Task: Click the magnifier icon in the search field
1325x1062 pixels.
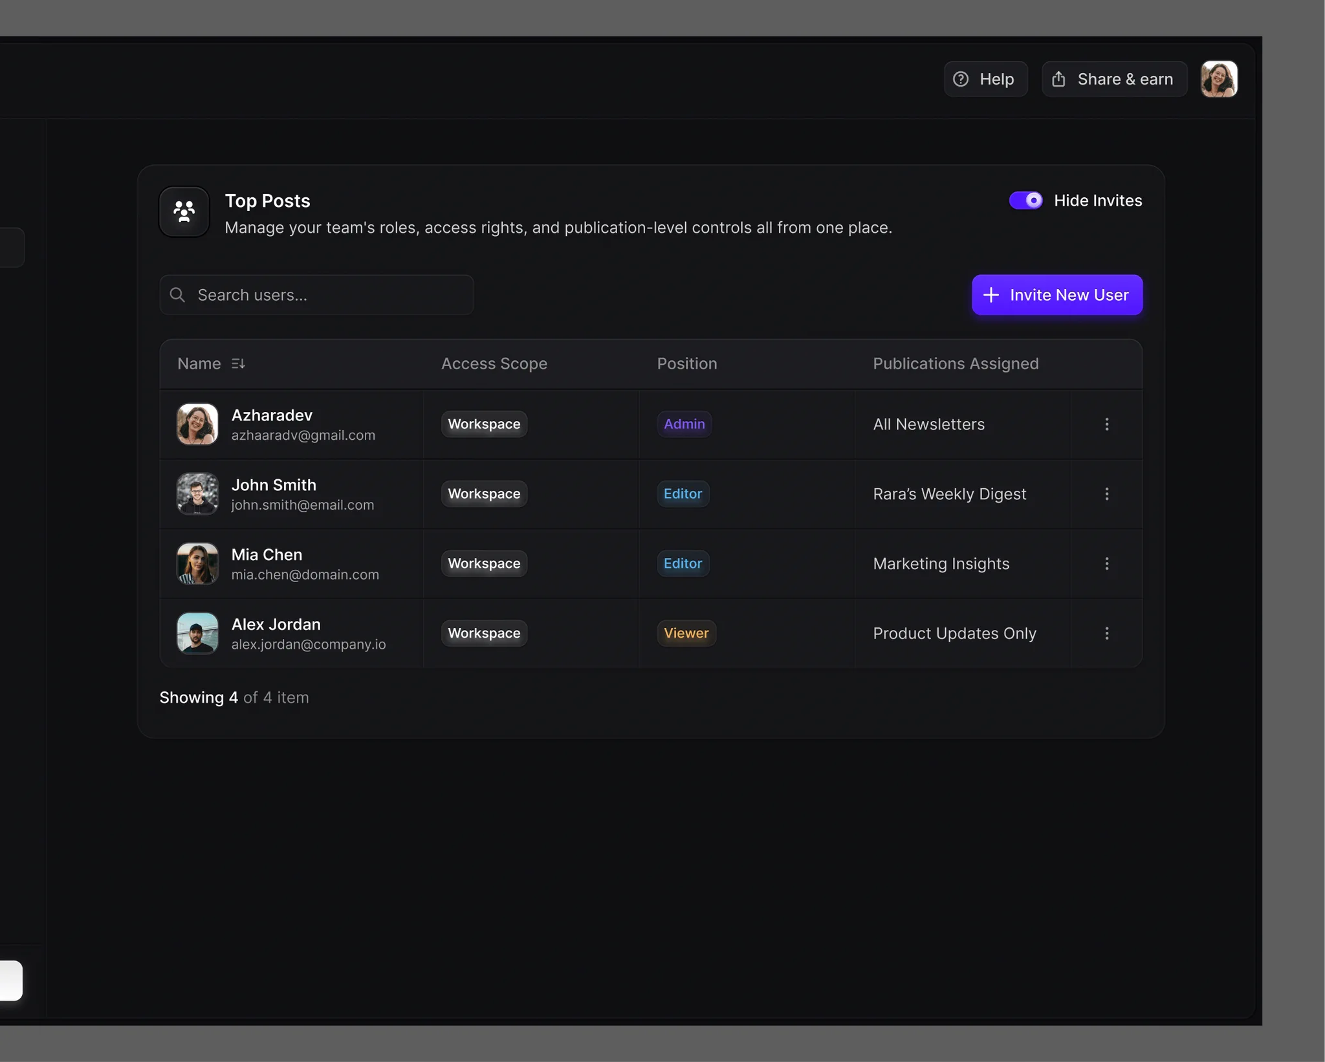Action: pyautogui.click(x=177, y=295)
